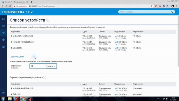179x101 pixels.
Task: Open device LGwebOSTV
Action: pos(18,48)
